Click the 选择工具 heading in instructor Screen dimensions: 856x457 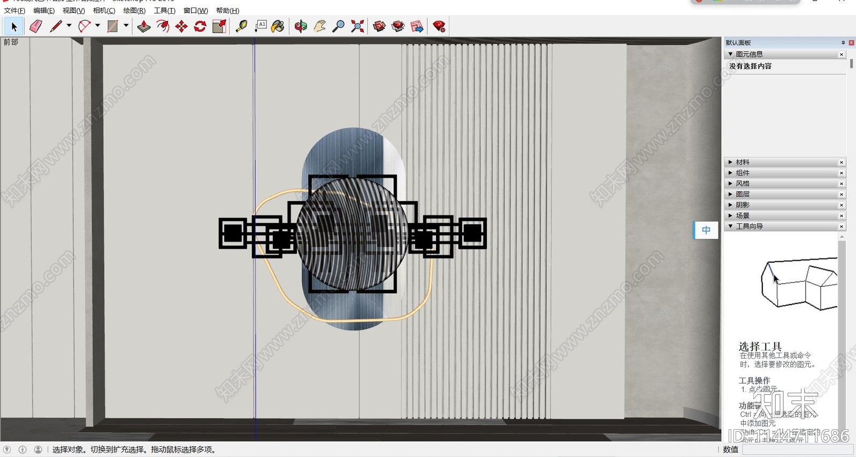pos(760,346)
